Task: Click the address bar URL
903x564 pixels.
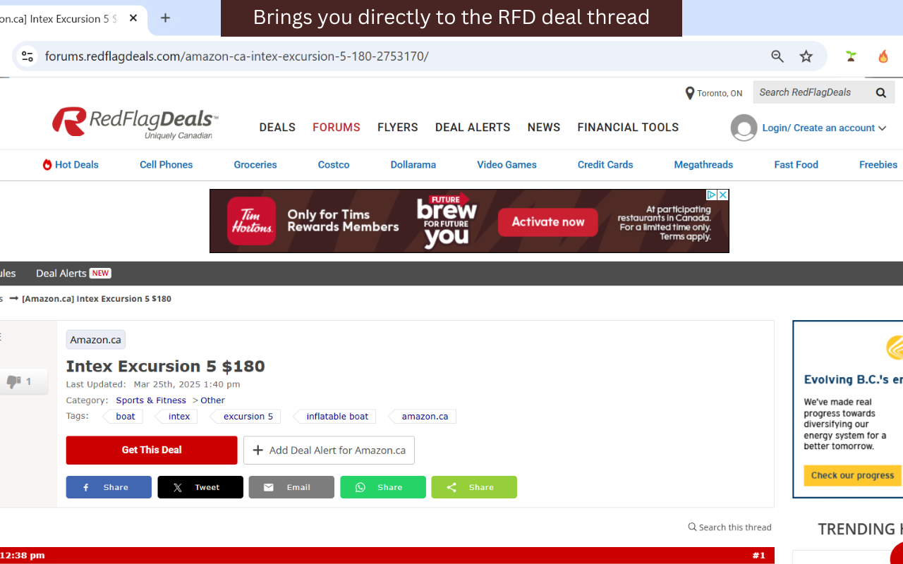Action: pyautogui.click(x=236, y=56)
